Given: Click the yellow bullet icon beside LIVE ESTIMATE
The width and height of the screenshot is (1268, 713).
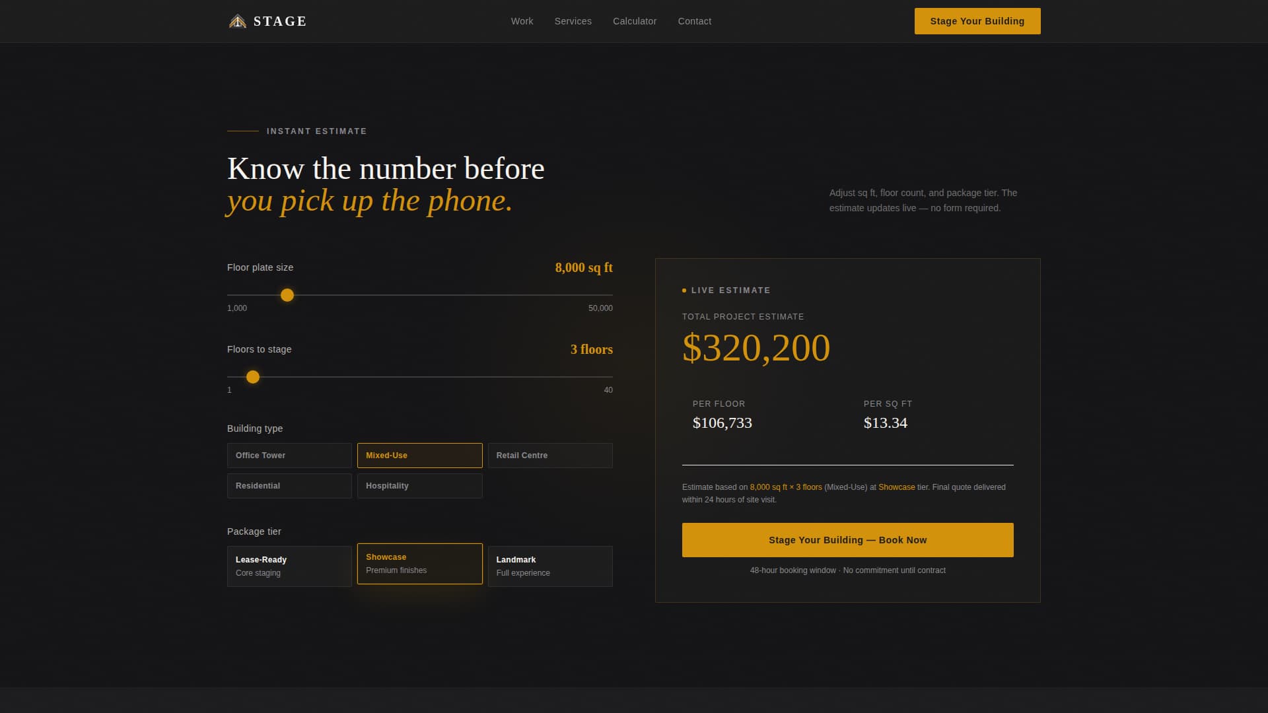Looking at the screenshot, I should pos(684,290).
